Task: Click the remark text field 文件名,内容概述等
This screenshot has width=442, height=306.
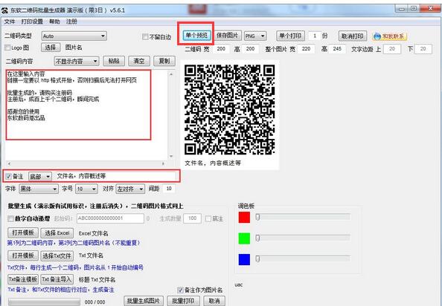Action: point(116,176)
